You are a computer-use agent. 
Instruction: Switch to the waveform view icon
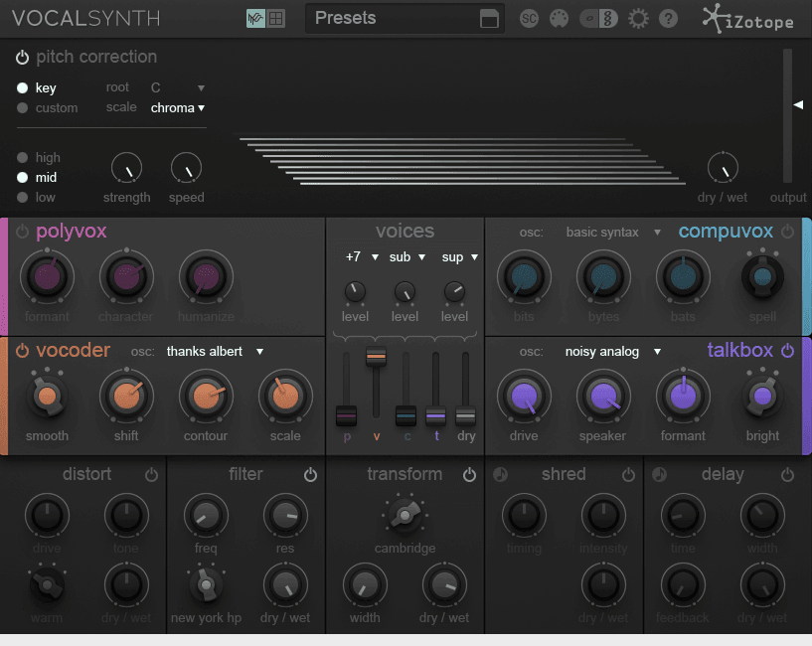click(255, 19)
